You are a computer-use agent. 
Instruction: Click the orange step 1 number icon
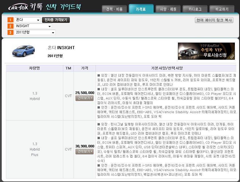click(x=10, y=20)
